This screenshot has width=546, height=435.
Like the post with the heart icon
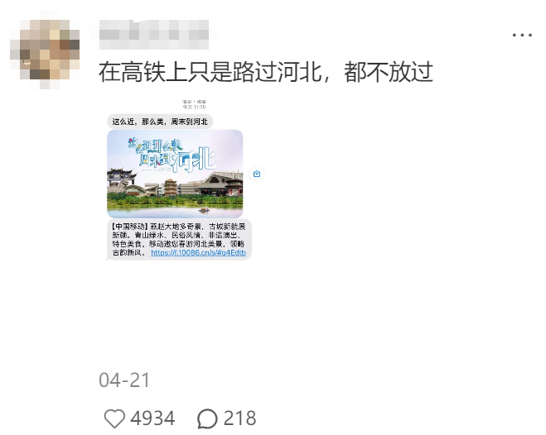point(114,418)
